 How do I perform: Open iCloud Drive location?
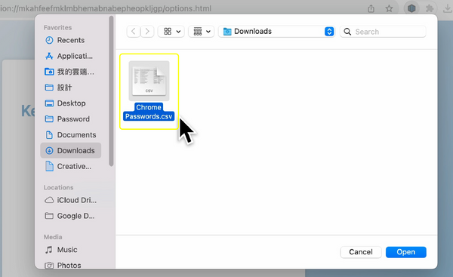[x=71, y=200]
